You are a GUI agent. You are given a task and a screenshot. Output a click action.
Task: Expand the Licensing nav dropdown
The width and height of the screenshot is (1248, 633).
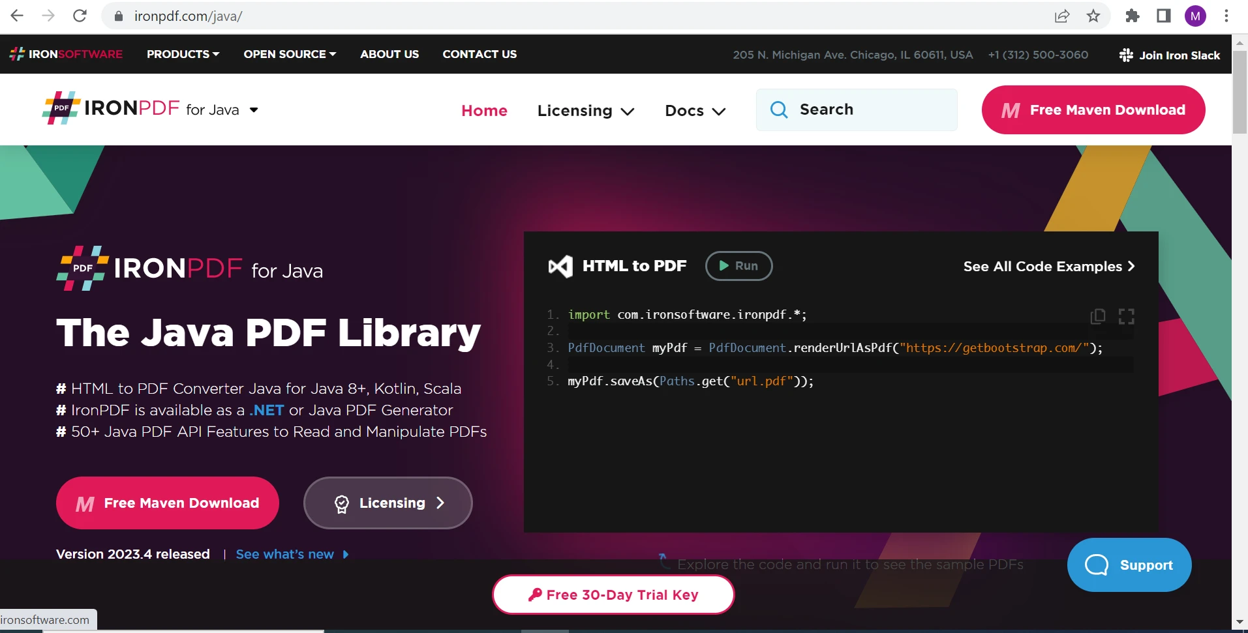coord(586,110)
